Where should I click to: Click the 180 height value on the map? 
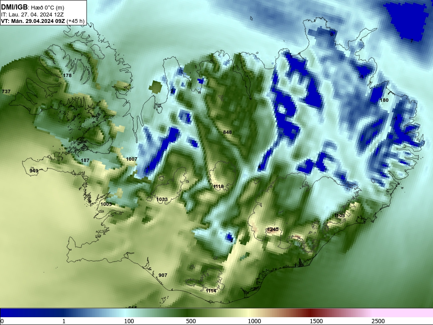click(384, 100)
